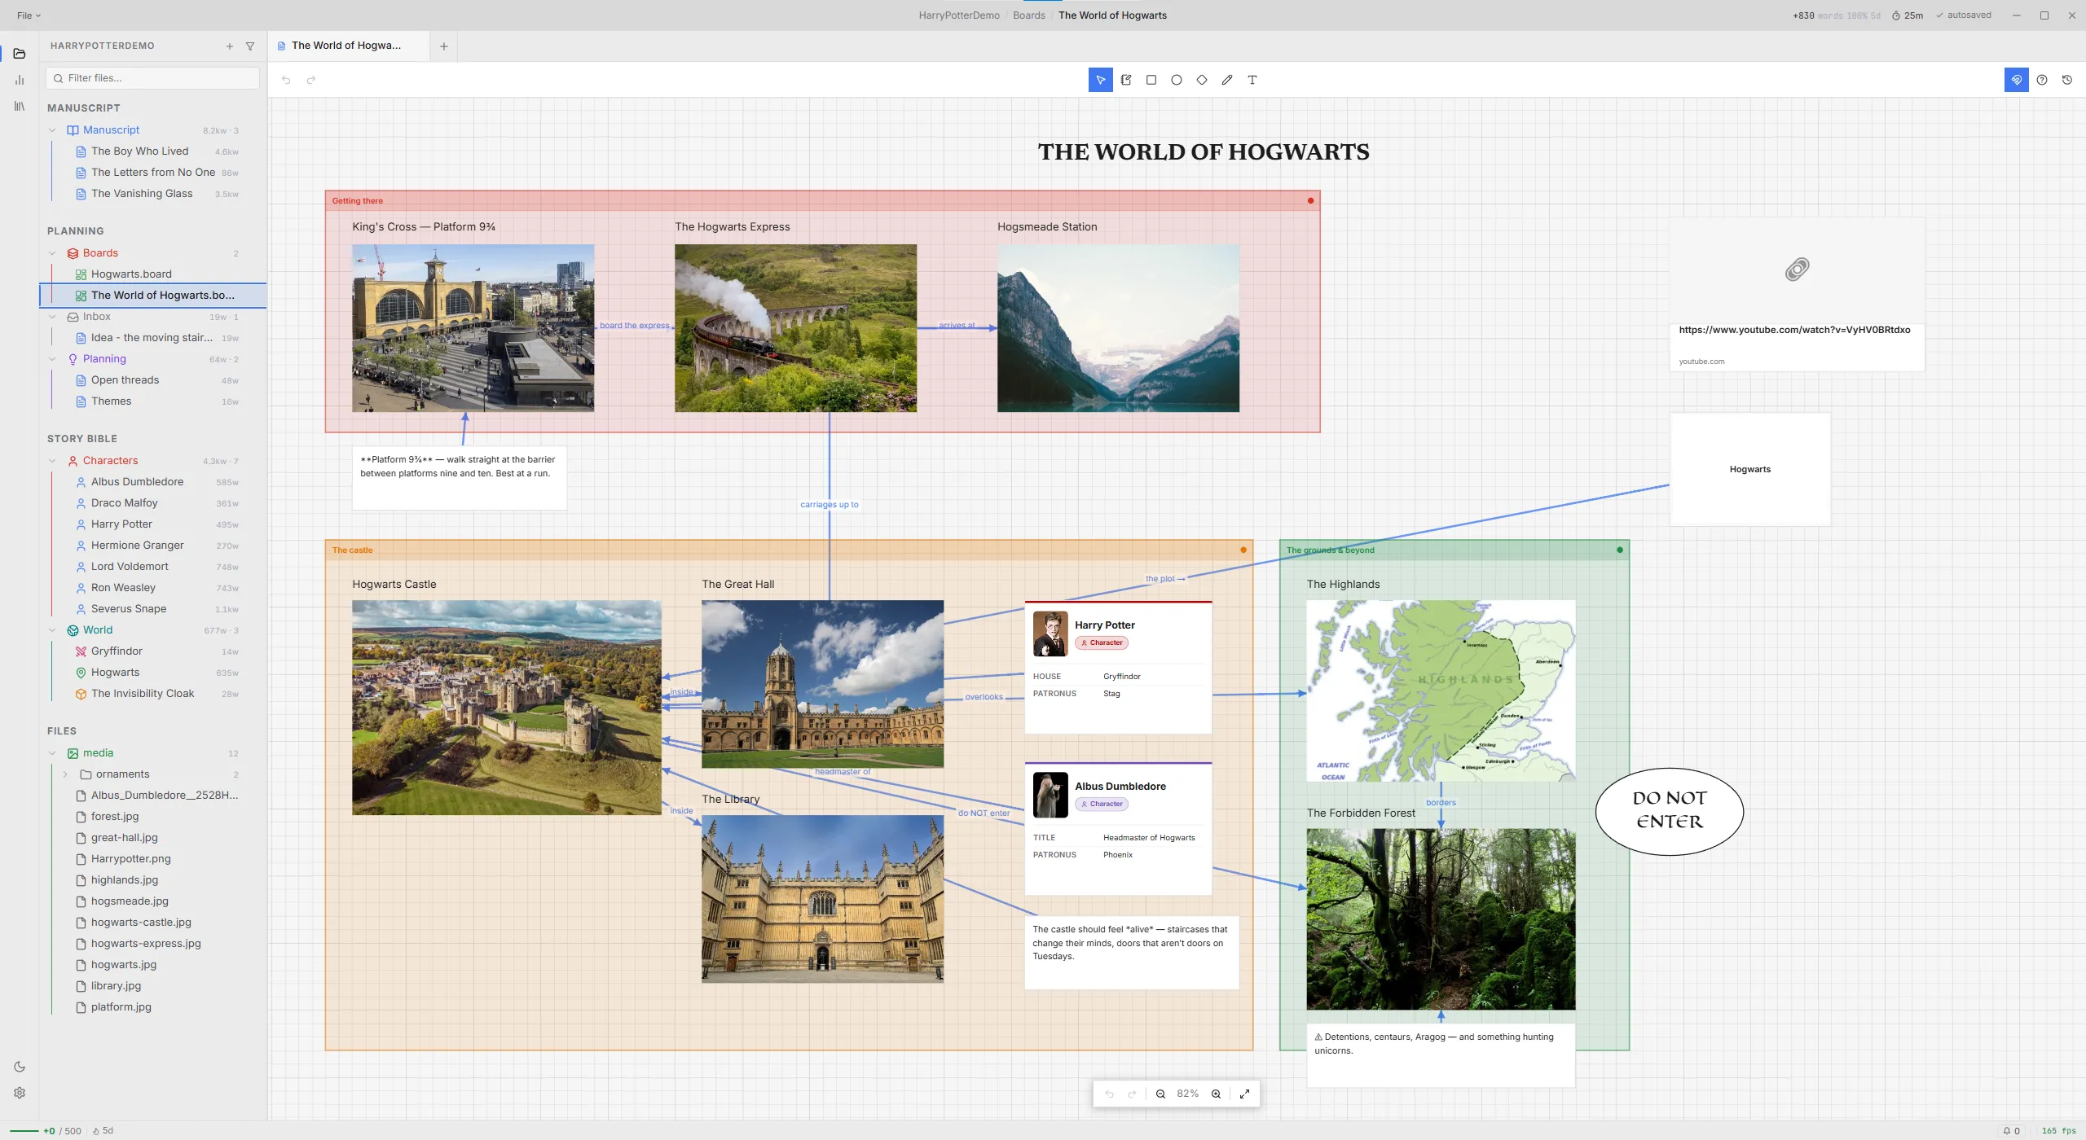2086x1140 pixels.
Task: Click the orange dot on The castle frame
Action: [x=1243, y=550]
